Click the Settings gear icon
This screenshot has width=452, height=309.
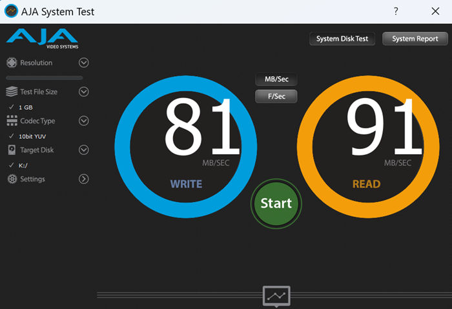pos(12,179)
